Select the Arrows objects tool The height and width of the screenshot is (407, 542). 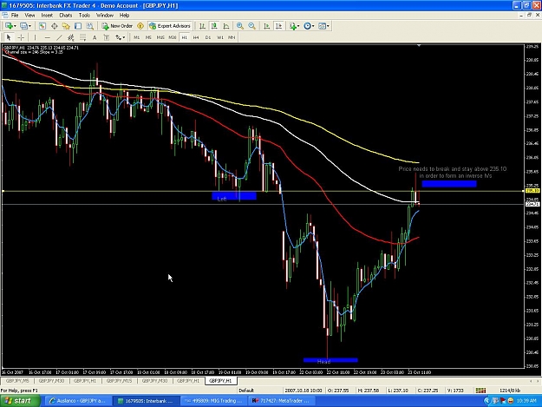[118, 37]
